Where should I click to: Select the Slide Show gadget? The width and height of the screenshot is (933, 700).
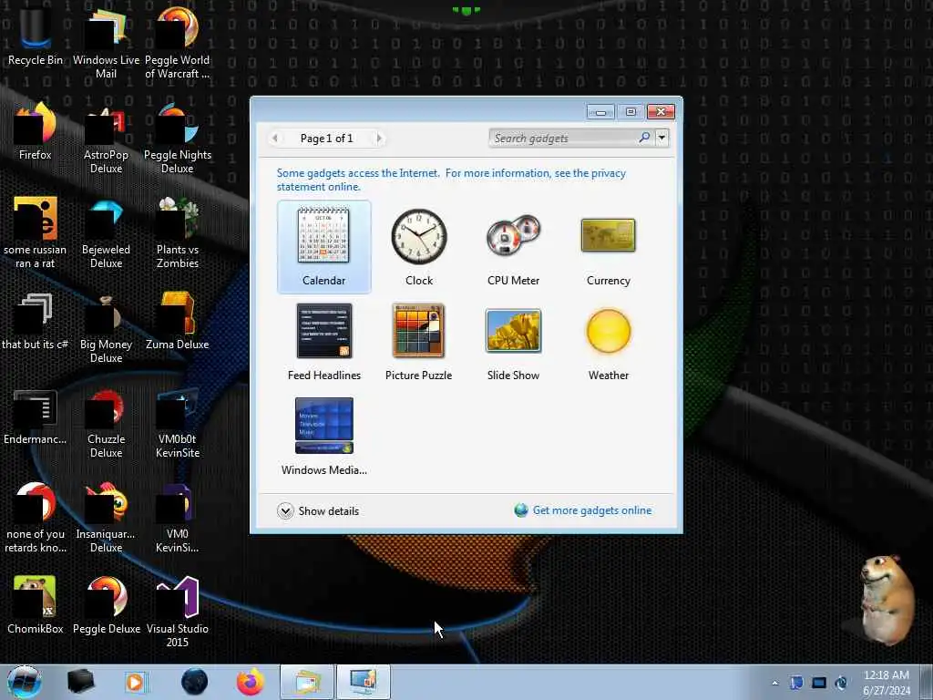point(513,342)
